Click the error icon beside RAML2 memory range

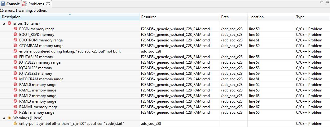coord(15,96)
